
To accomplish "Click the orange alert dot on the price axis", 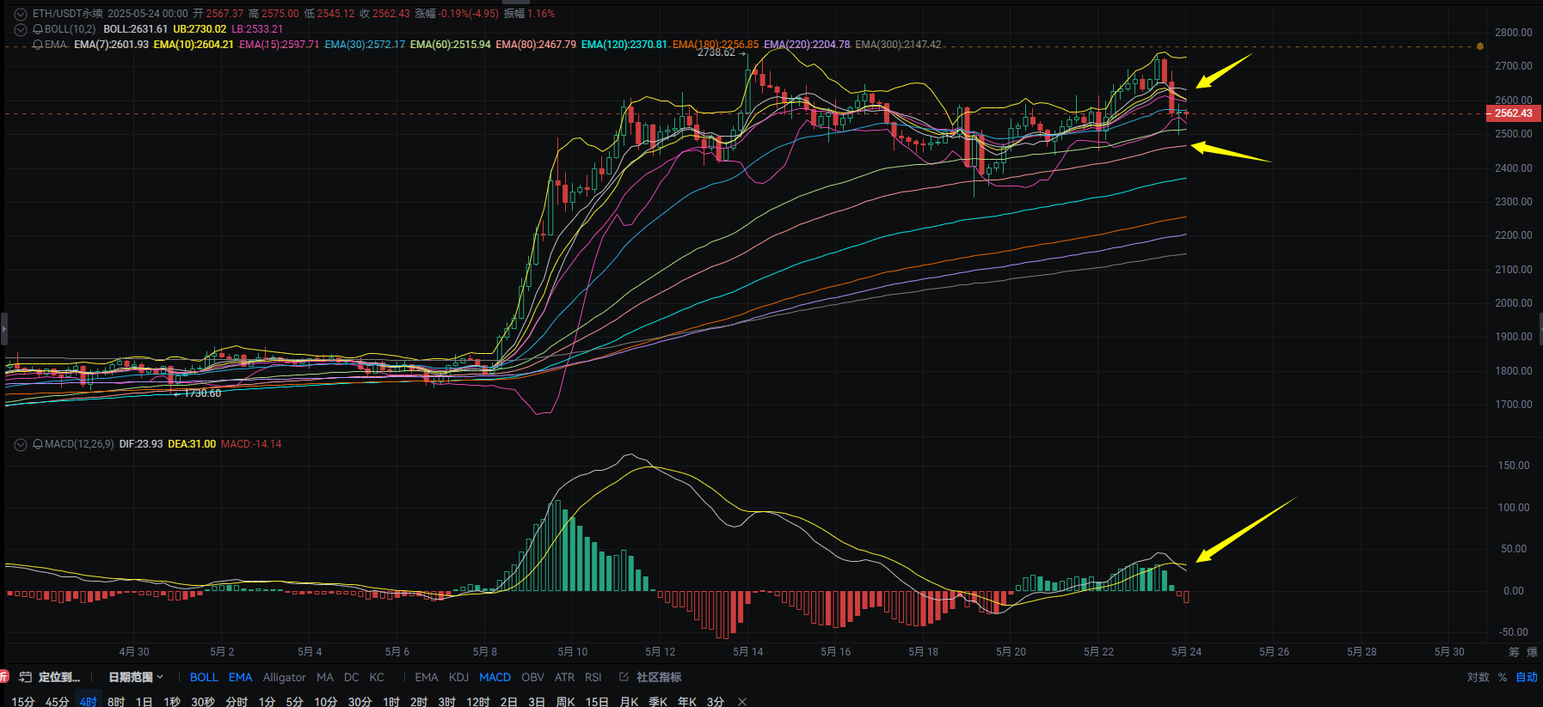I will click(1480, 46).
